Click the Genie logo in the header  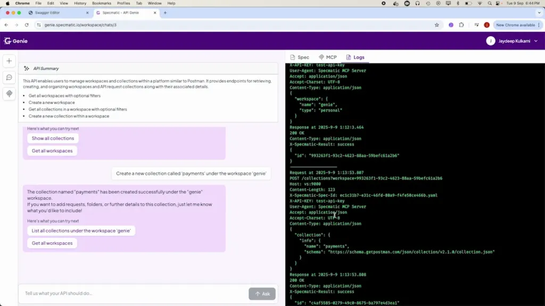15,41
